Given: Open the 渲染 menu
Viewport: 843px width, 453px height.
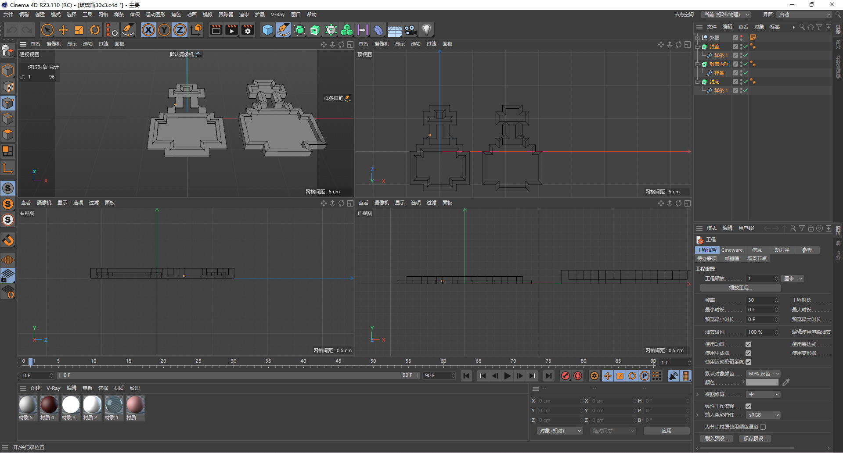Looking at the screenshot, I should tap(244, 14).
